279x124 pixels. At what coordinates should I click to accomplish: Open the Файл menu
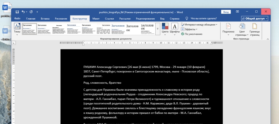(17, 19)
